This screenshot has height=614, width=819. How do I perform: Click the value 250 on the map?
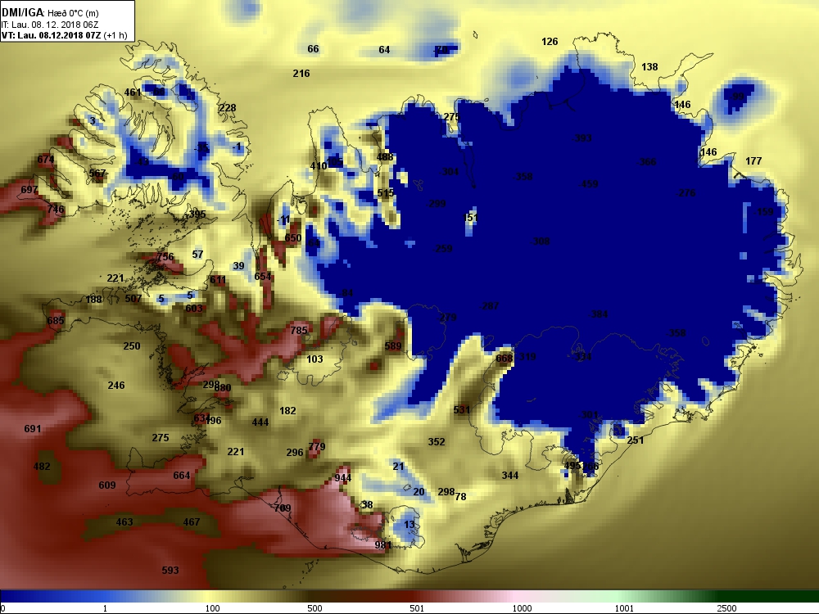132,345
